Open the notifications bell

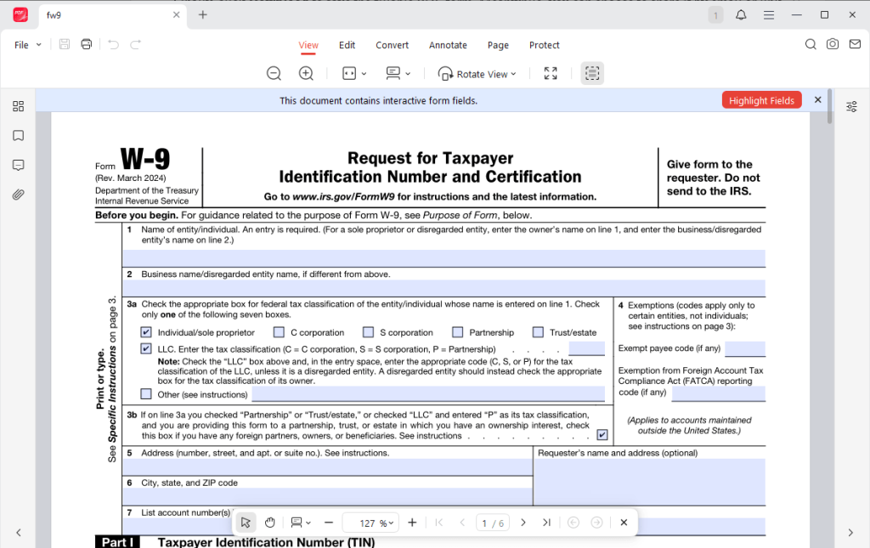tap(741, 15)
